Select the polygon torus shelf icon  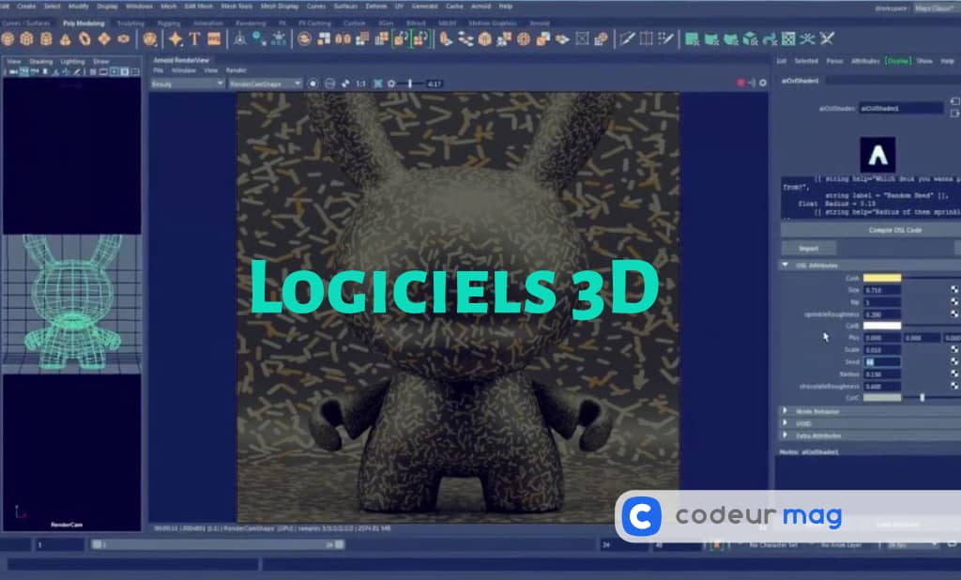84,38
